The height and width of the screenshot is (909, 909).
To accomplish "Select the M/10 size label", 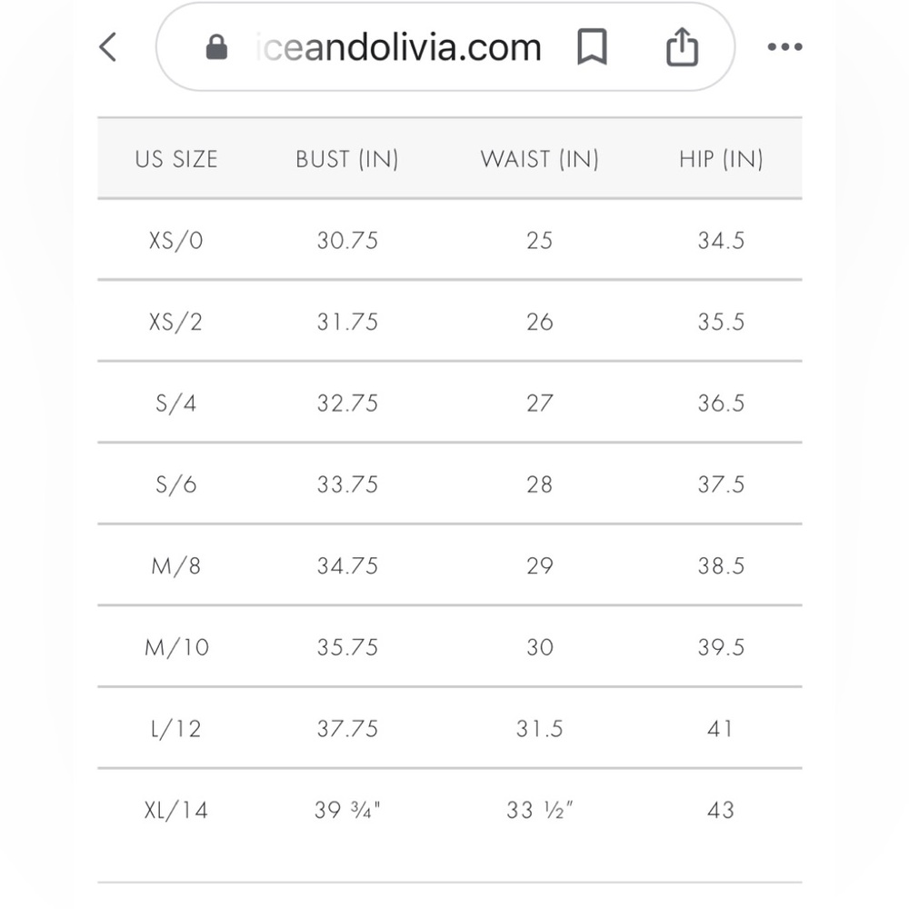I will (x=176, y=647).
